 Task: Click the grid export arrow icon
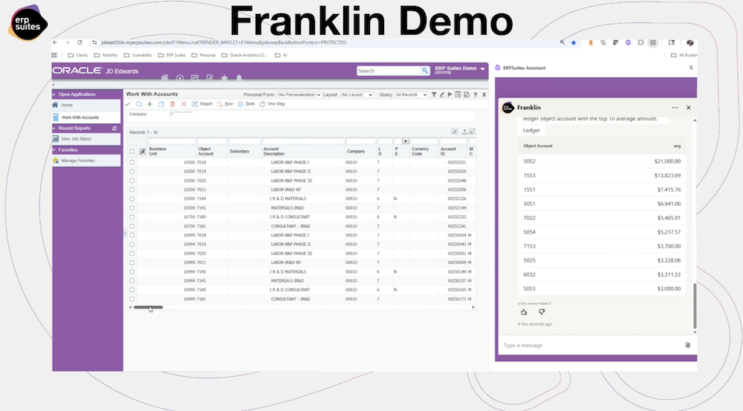[x=464, y=132]
